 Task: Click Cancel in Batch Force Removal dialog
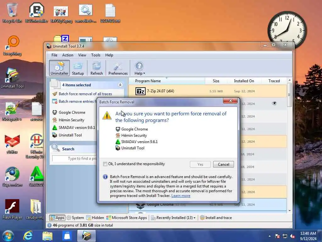point(224,164)
